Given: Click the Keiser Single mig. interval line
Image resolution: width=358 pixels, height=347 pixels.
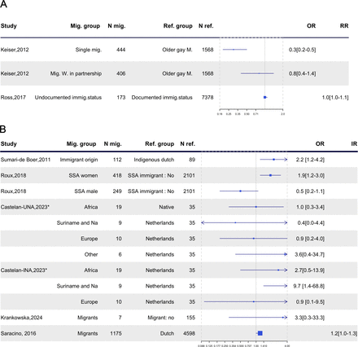Looking at the screenshot, I should (234, 50).
